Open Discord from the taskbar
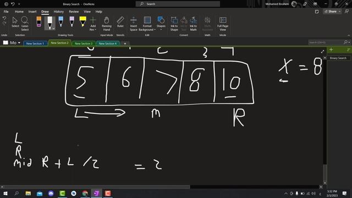352x198 pixels. (51, 194)
